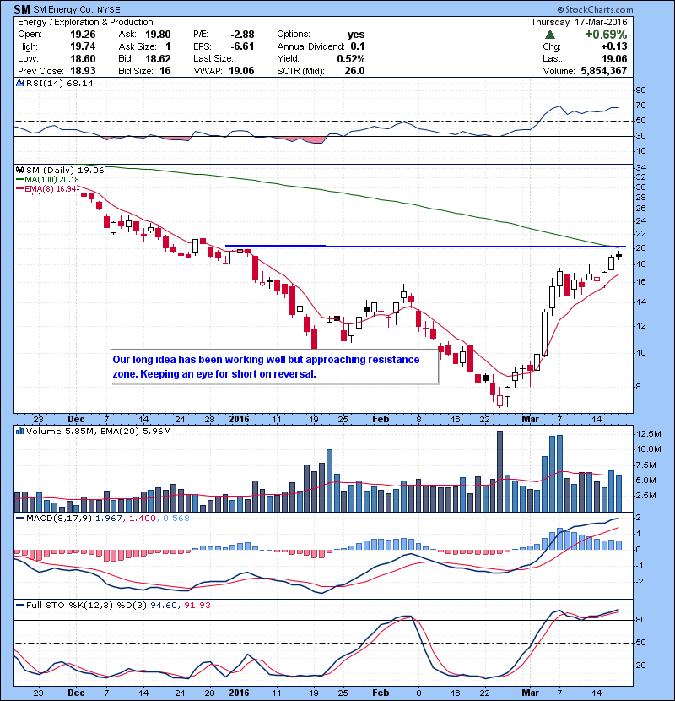The height and width of the screenshot is (701, 675).
Task: Click the VWAP value 19.06
Action: click(x=241, y=71)
